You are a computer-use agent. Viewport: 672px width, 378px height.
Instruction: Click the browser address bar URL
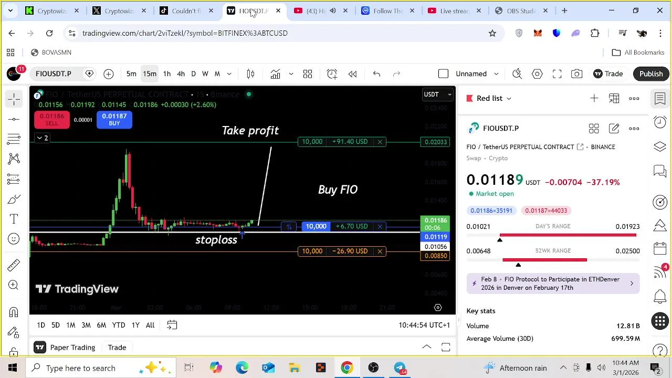point(185,33)
